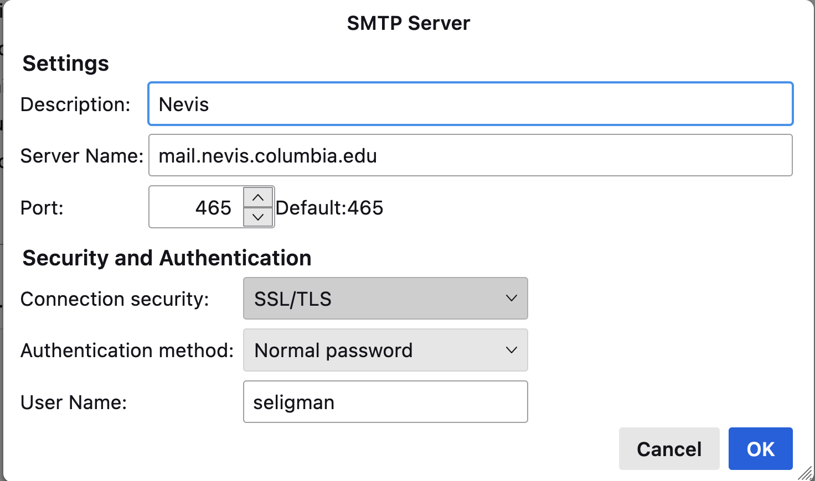This screenshot has width=815, height=481.
Task: Decrease the port with the down stepper arrow
Action: (257, 217)
